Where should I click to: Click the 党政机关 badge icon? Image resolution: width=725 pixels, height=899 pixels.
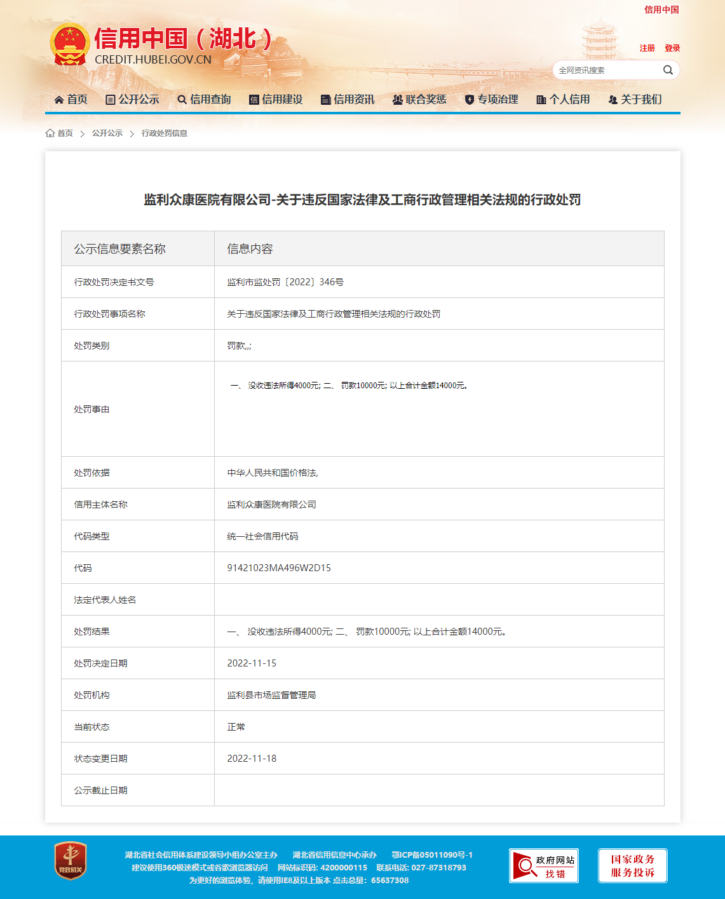pyautogui.click(x=71, y=861)
